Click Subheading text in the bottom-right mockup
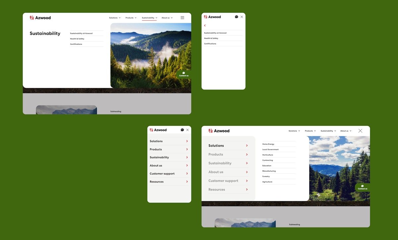 [x=295, y=225]
